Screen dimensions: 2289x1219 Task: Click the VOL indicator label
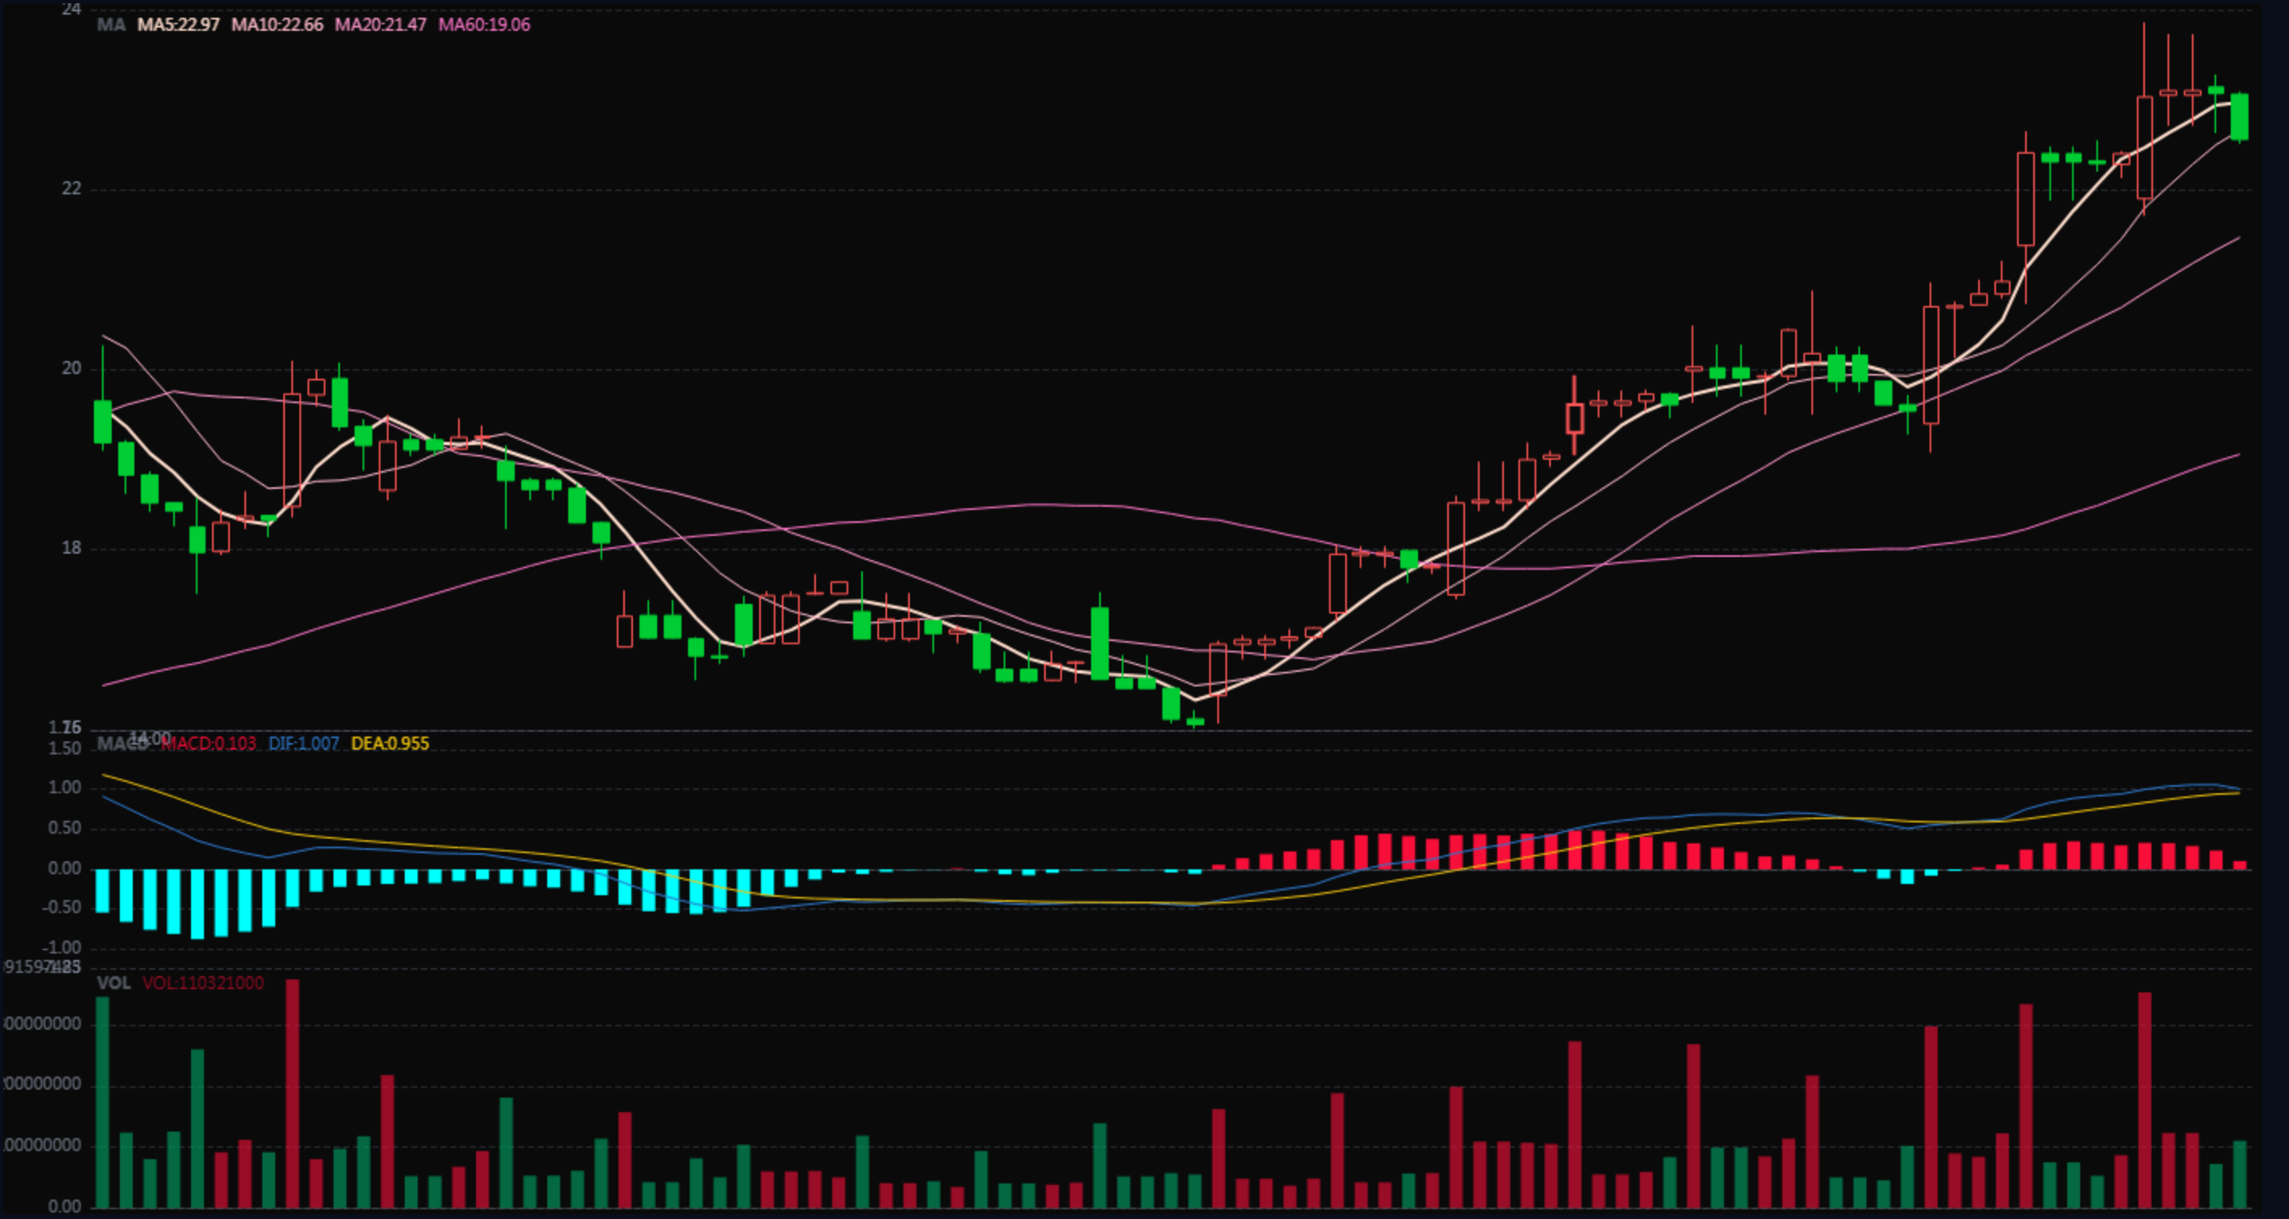(x=114, y=983)
